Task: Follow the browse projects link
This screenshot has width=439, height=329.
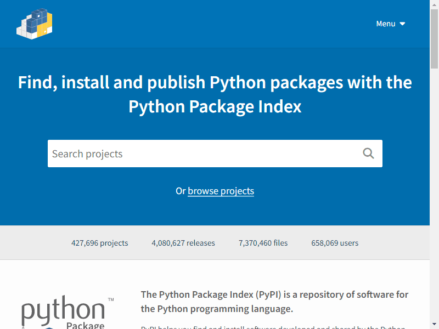Action: pos(221,191)
